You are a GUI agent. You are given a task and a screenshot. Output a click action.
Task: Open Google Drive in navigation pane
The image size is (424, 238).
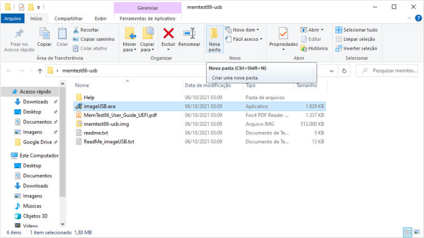tap(37, 142)
